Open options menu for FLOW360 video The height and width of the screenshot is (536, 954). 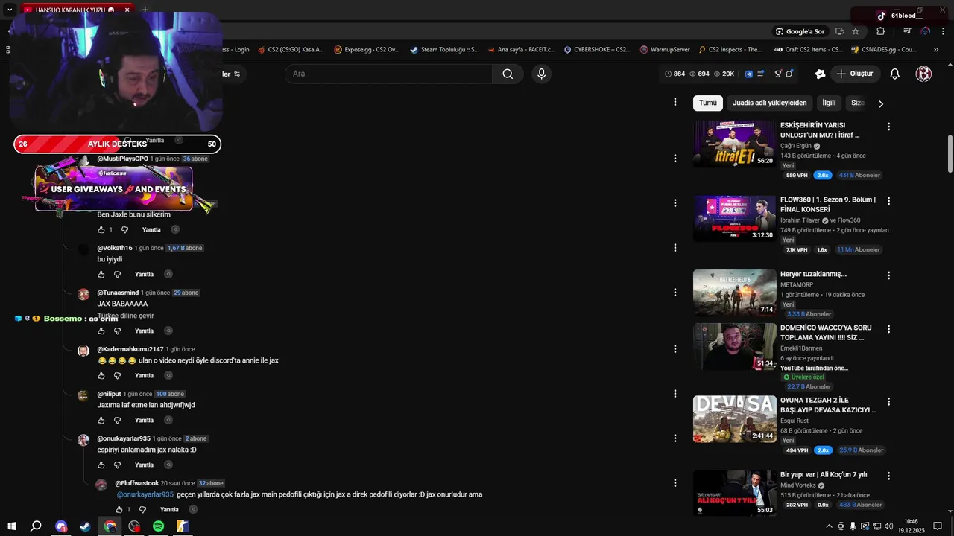coord(888,201)
